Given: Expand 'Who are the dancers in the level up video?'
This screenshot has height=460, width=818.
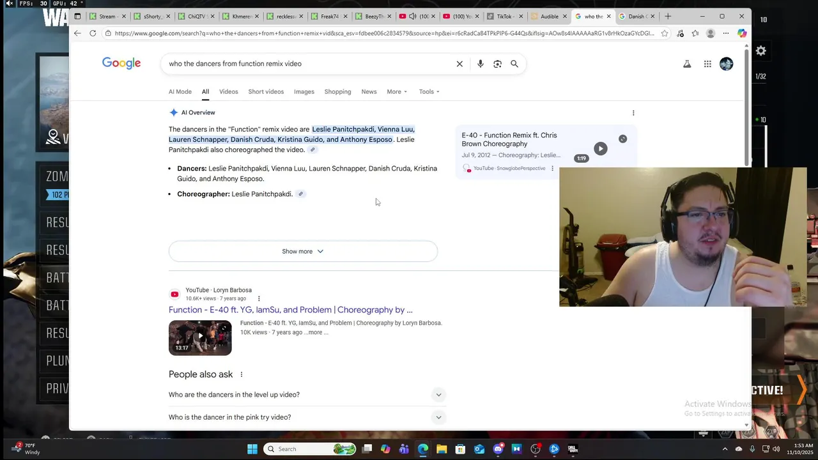Looking at the screenshot, I should point(307,395).
